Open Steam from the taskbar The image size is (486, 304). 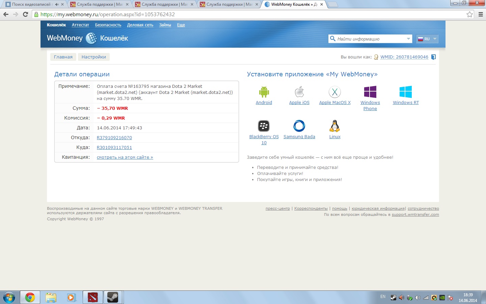113,298
